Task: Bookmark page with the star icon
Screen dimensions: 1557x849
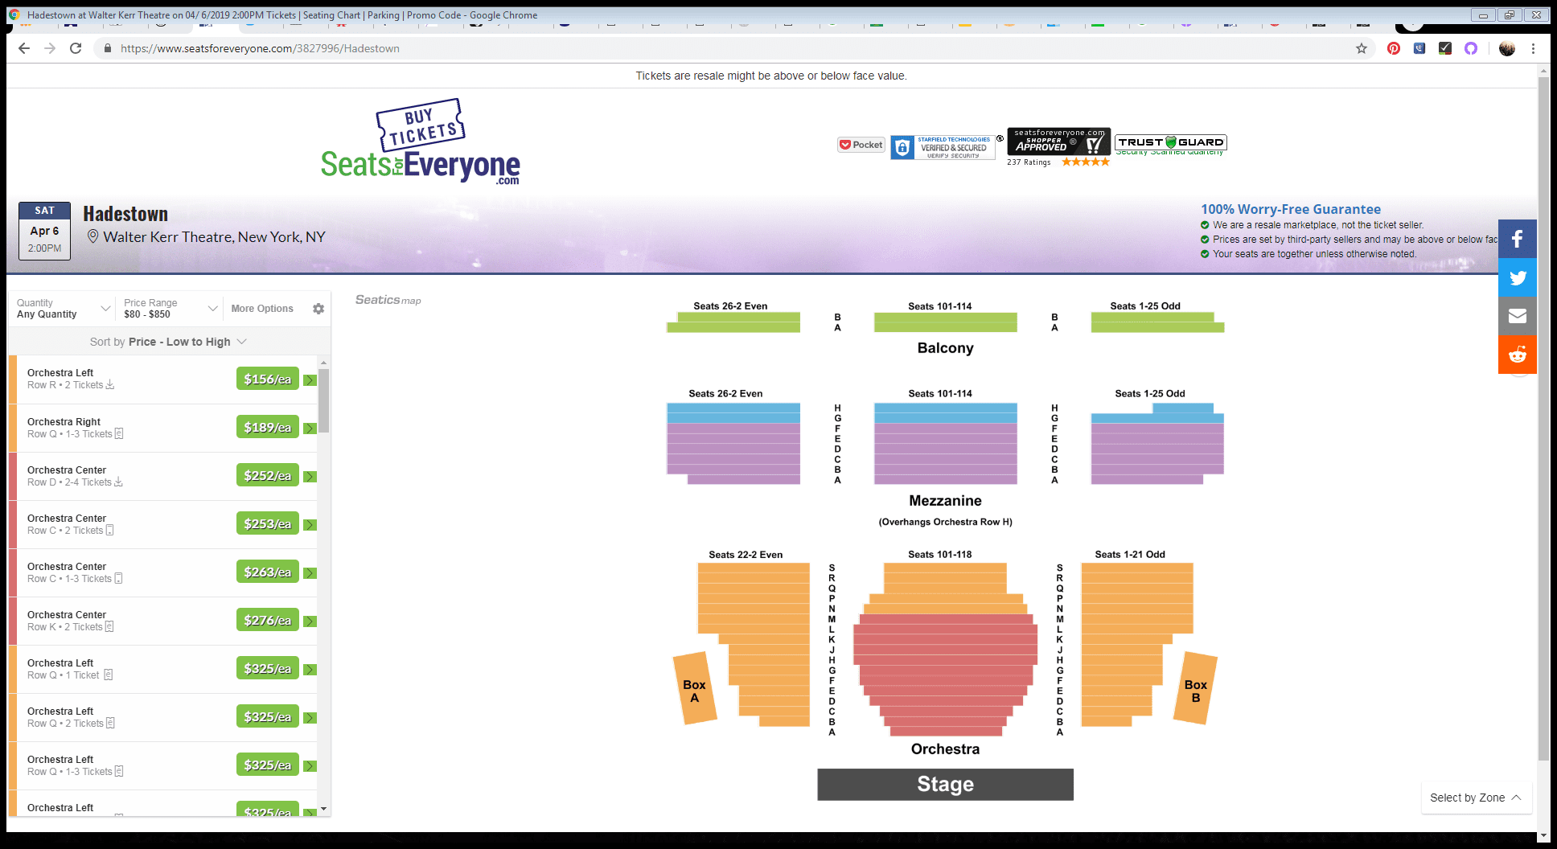Action: [1361, 48]
